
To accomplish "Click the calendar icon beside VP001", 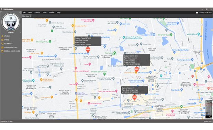I will tap(2, 40).
